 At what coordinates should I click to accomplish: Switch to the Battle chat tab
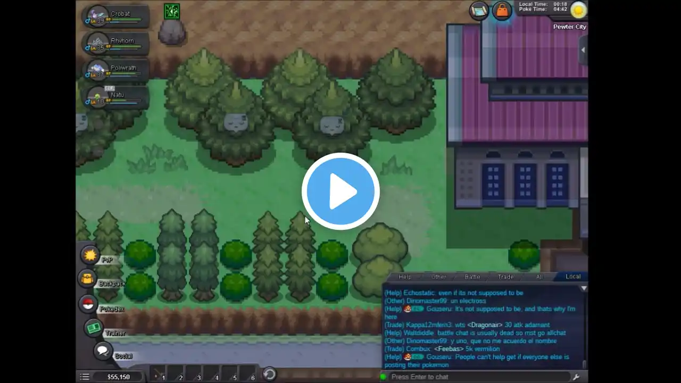point(472,277)
